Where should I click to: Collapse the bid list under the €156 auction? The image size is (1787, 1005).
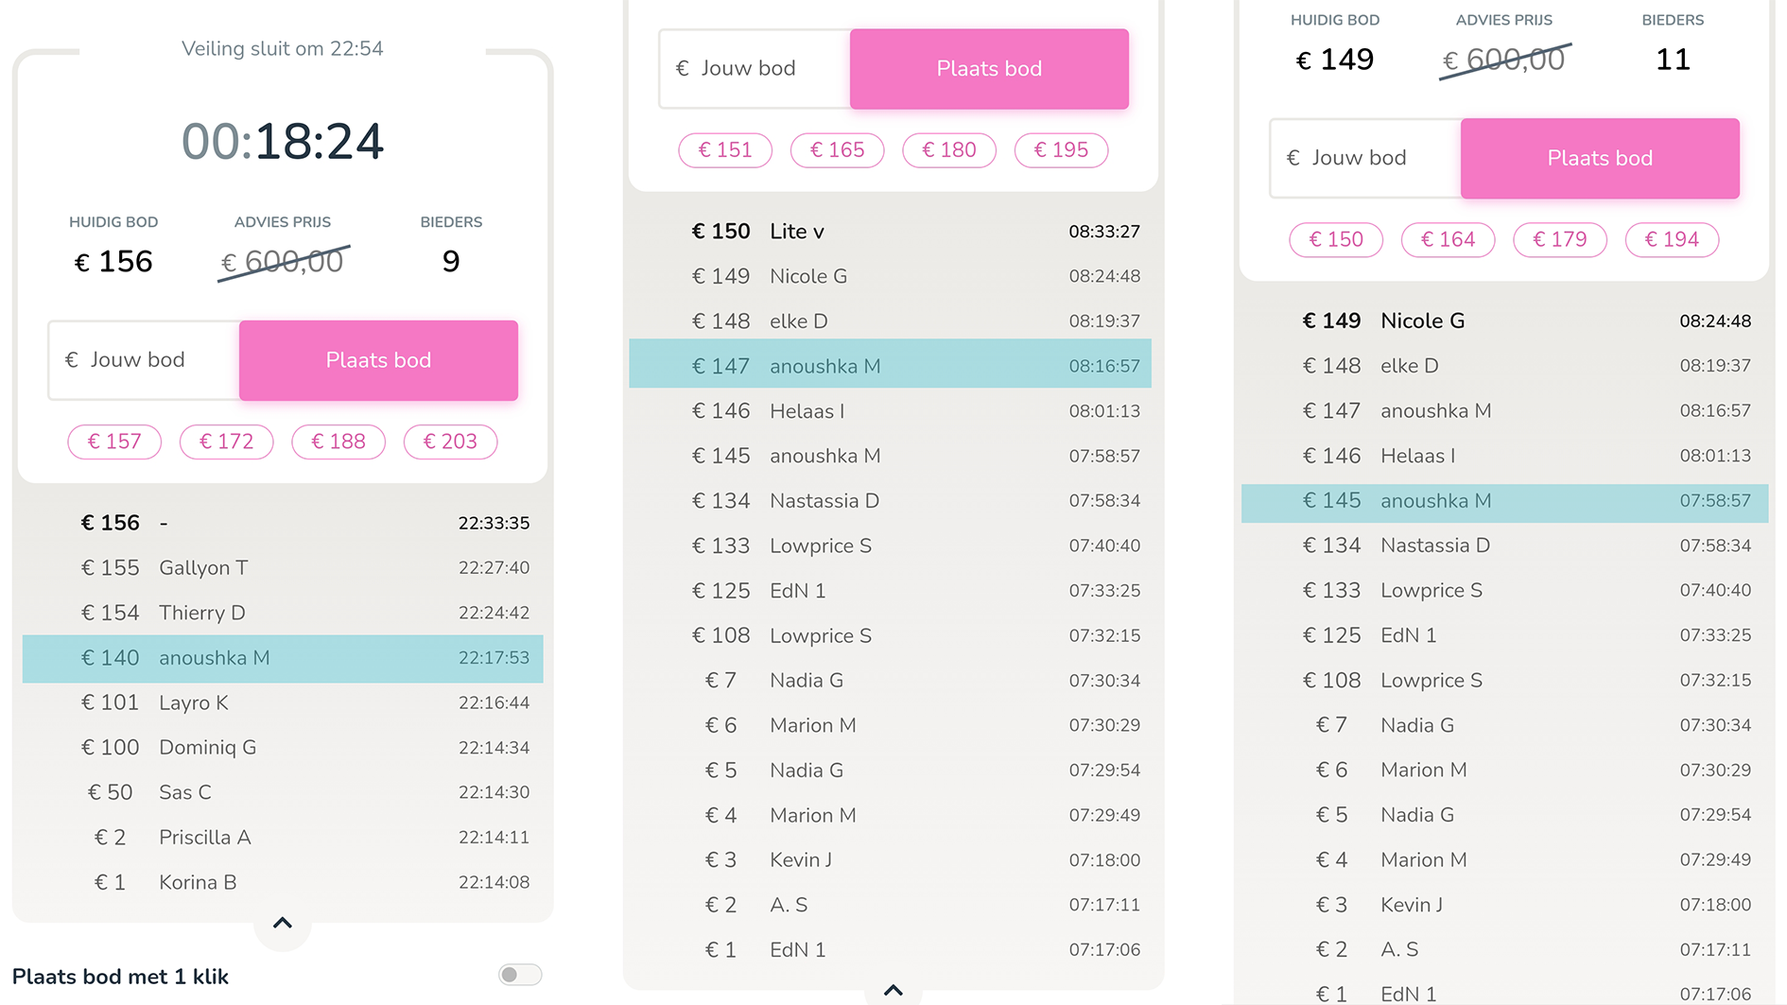coord(282,924)
